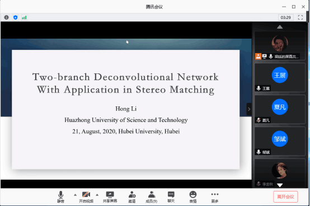Check the green network signal icon

click(x=24, y=17)
